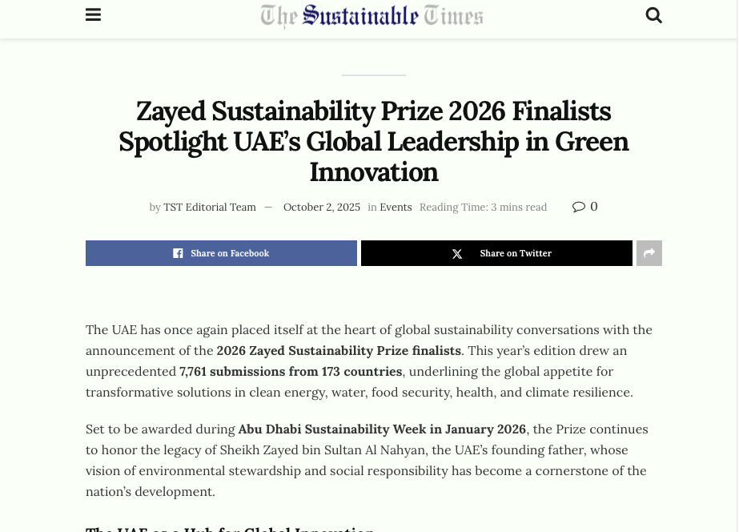This screenshot has height=532, width=739.
Task: Open the hamburger navigation menu
Action: (93, 15)
